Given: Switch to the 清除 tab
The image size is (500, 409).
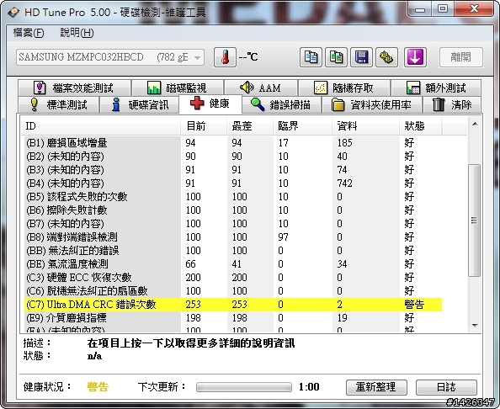Looking at the screenshot, I should [452, 104].
